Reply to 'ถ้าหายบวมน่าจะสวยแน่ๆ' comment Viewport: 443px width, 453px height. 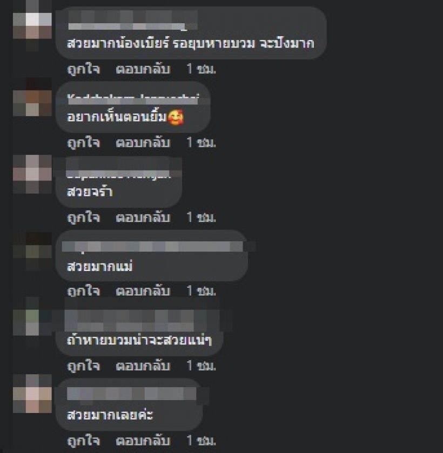coord(143,366)
